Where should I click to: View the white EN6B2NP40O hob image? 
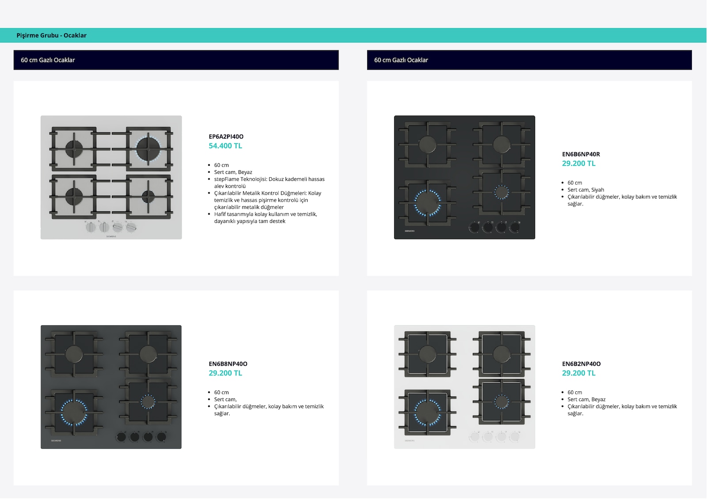464,387
